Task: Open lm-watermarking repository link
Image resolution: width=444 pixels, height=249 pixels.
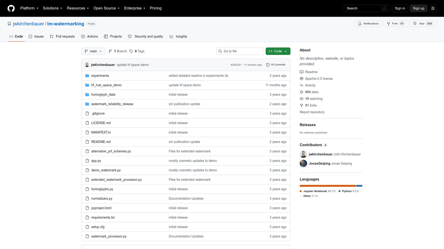Action: tap(66, 24)
